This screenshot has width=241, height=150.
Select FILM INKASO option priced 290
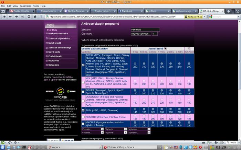click(189, 109)
